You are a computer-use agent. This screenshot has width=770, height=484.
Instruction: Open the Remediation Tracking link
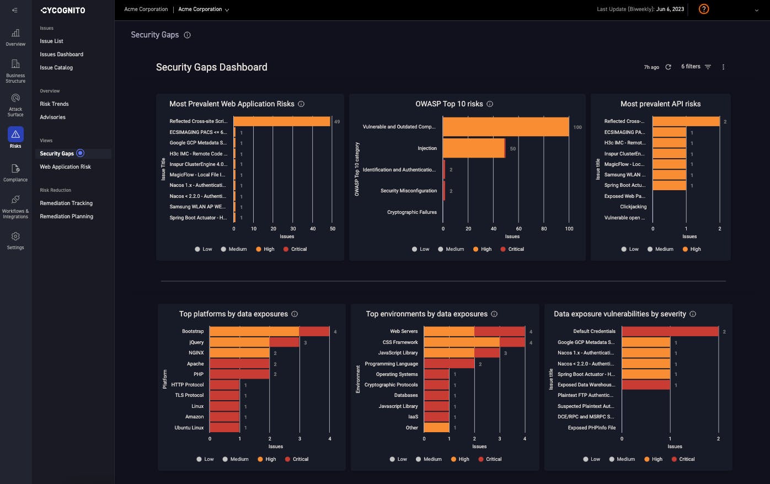click(66, 203)
